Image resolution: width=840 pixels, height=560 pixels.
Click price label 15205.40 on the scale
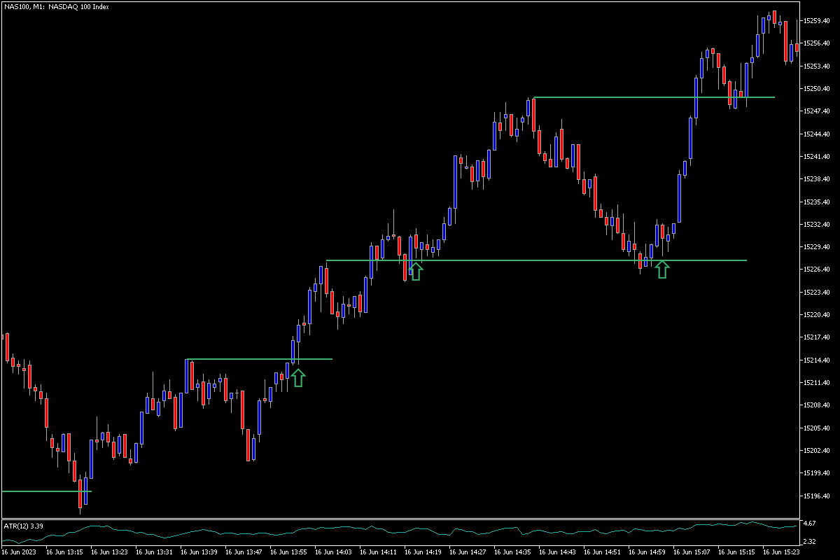pyautogui.click(x=817, y=428)
